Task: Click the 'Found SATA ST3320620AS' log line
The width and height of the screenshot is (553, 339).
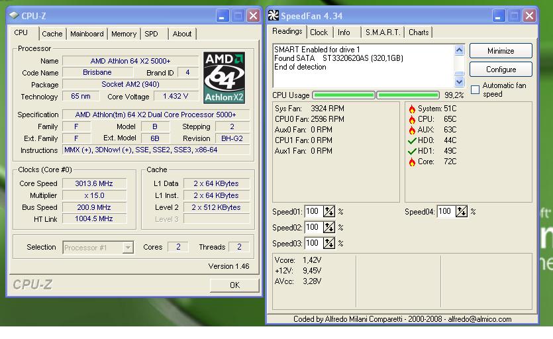Action: (338, 58)
